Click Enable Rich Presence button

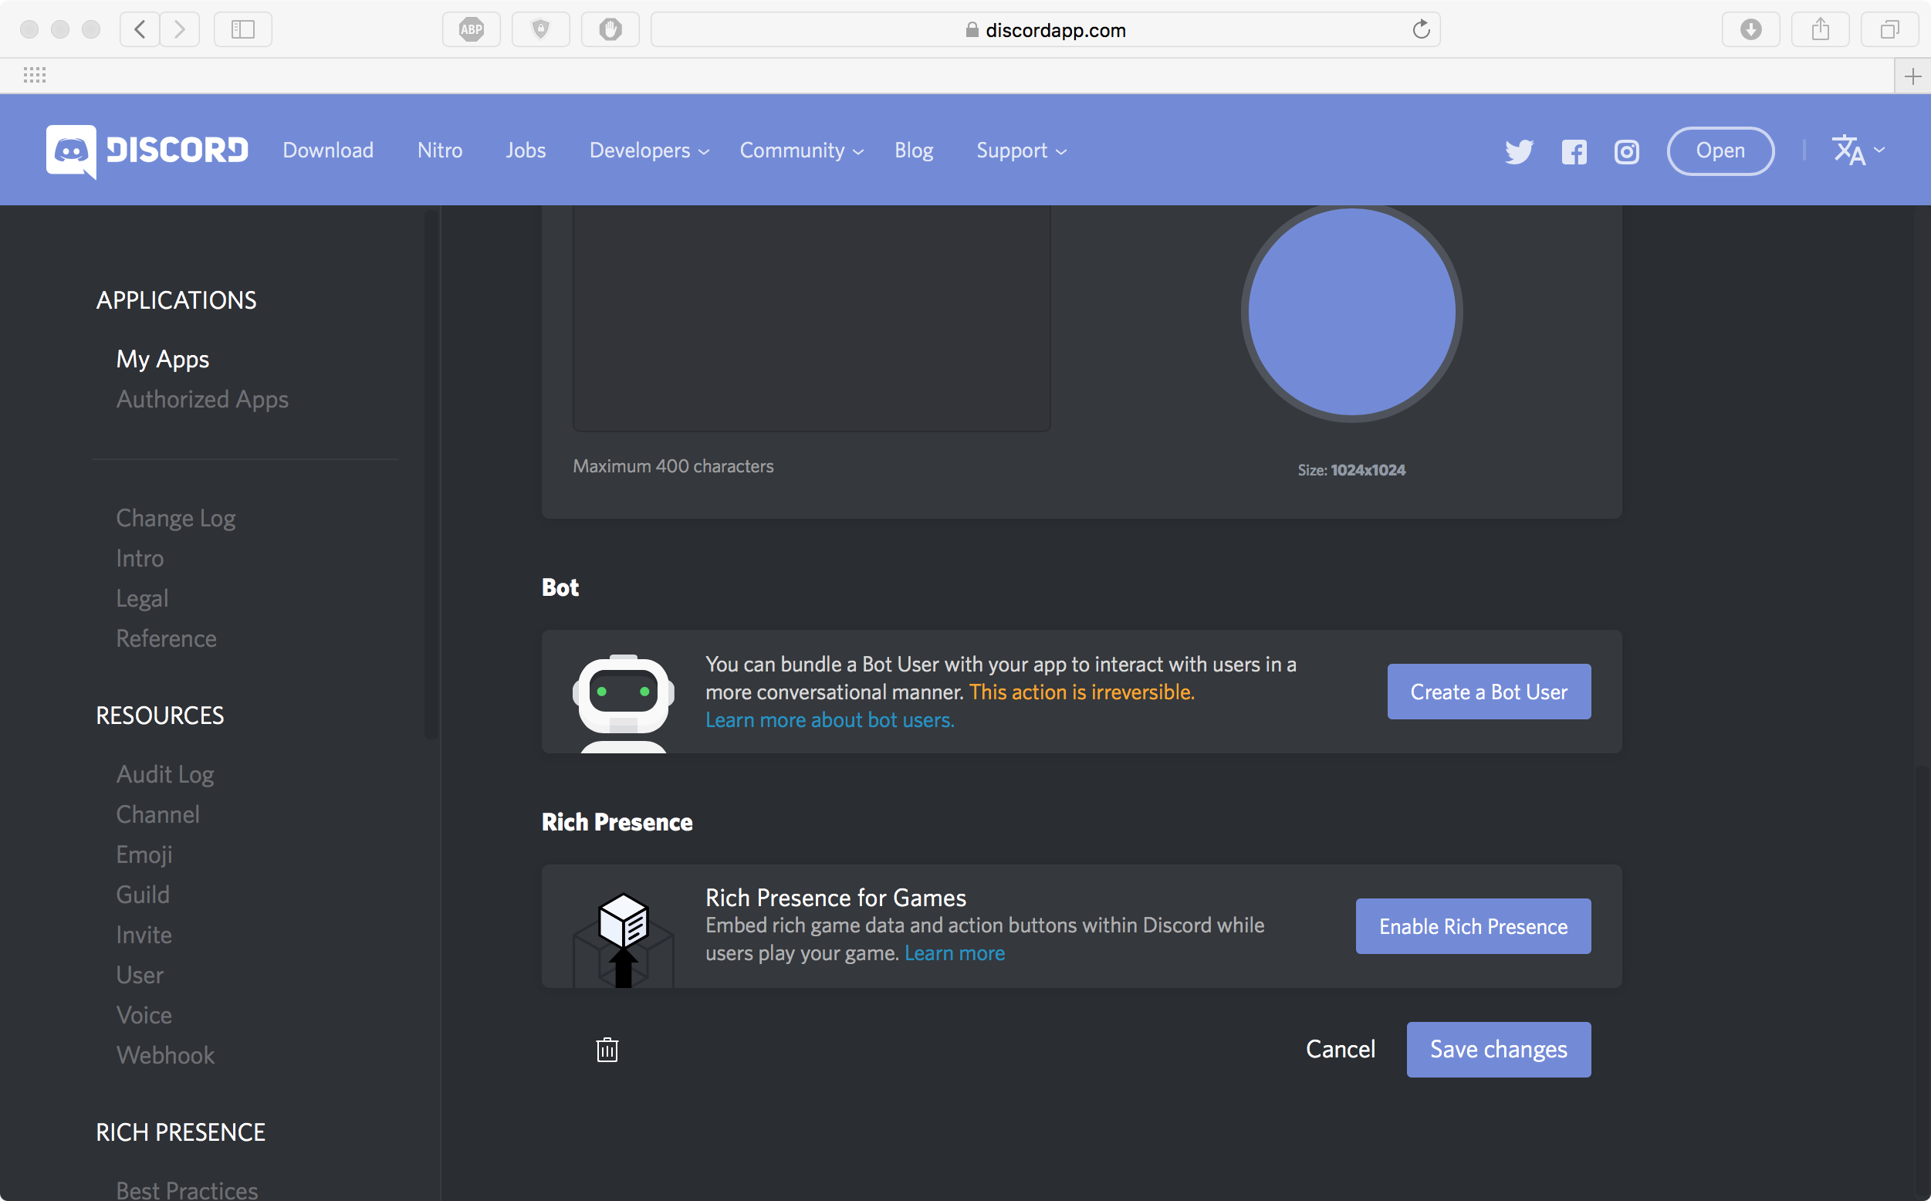pos(1472,926)
